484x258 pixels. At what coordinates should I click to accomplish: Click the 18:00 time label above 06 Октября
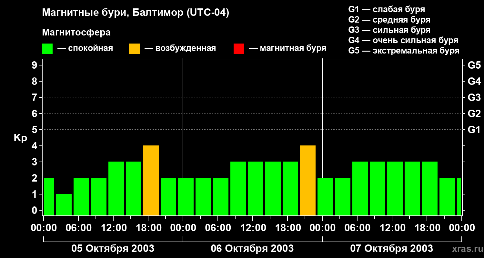(x=287, y=228)
